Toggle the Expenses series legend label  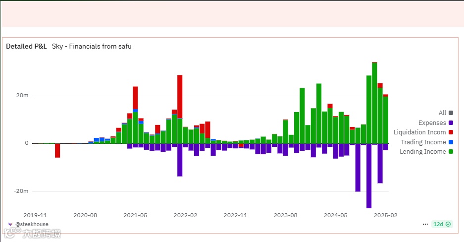click(432, 122)
